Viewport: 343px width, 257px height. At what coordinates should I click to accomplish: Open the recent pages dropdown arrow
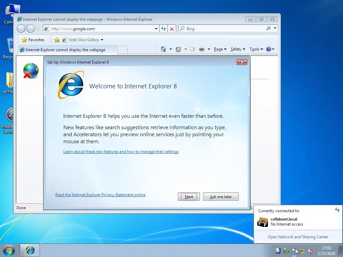pos(38,28)
